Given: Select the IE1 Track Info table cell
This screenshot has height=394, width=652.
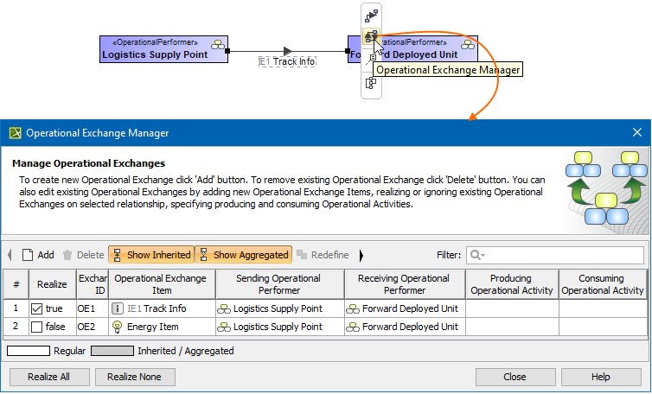Looking at the screenshot, I should point(163,308).
